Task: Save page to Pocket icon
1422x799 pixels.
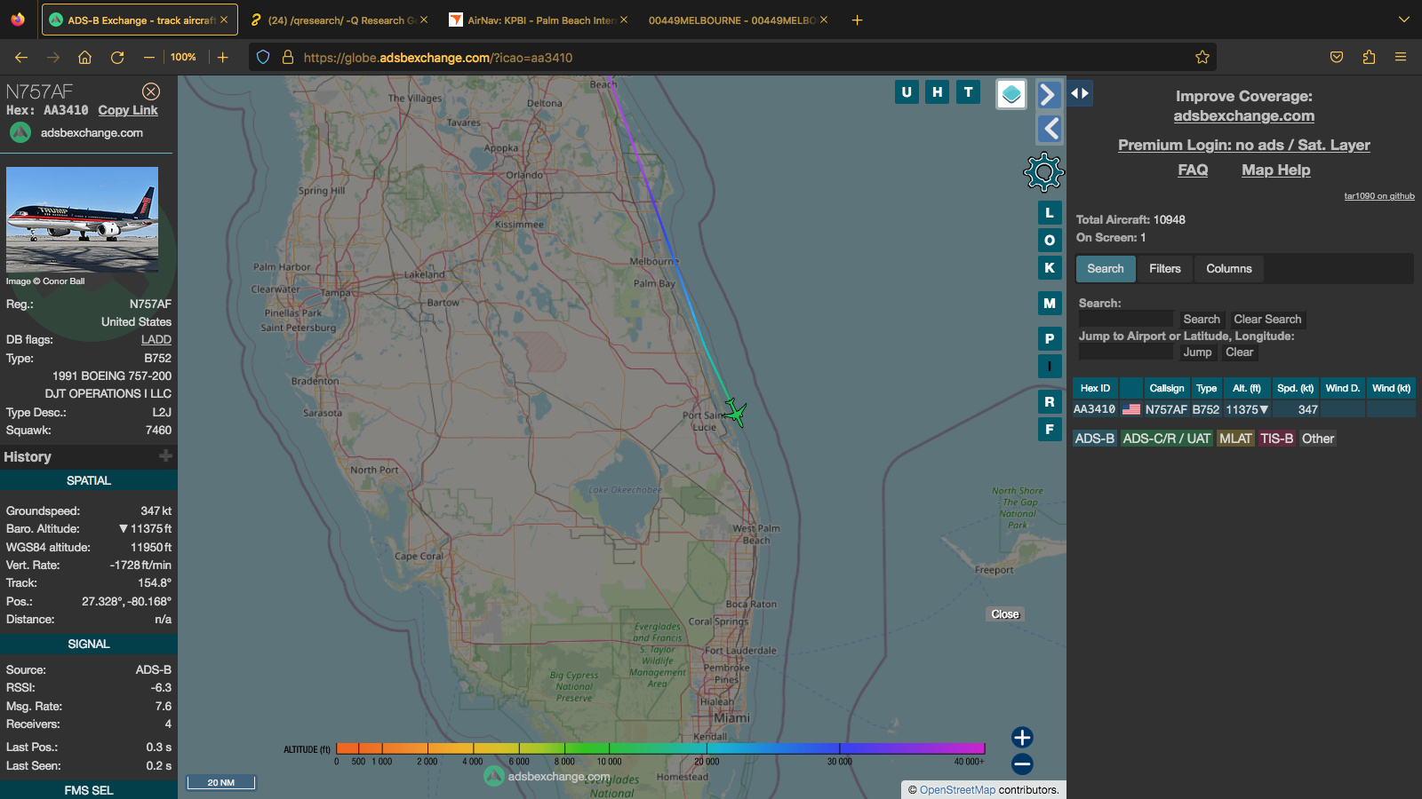Action: (x=1337, y=57)
